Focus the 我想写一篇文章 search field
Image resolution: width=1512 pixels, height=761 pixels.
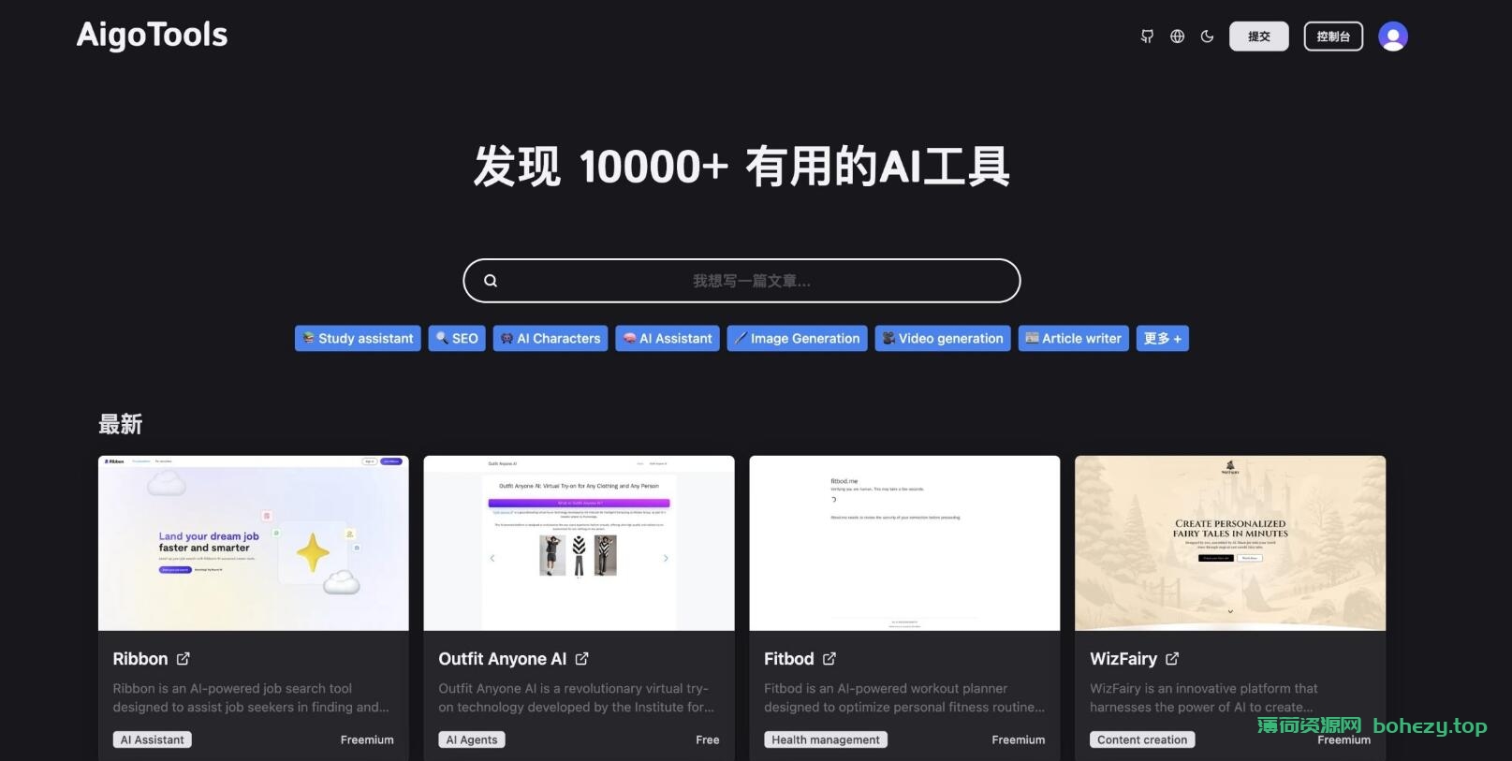pyautogui.click(x=741, y=281)
